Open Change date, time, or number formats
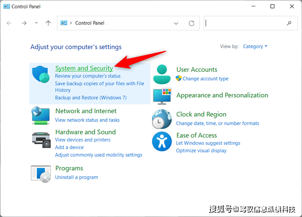Screen dimensions: 302x217 (218, 123)
